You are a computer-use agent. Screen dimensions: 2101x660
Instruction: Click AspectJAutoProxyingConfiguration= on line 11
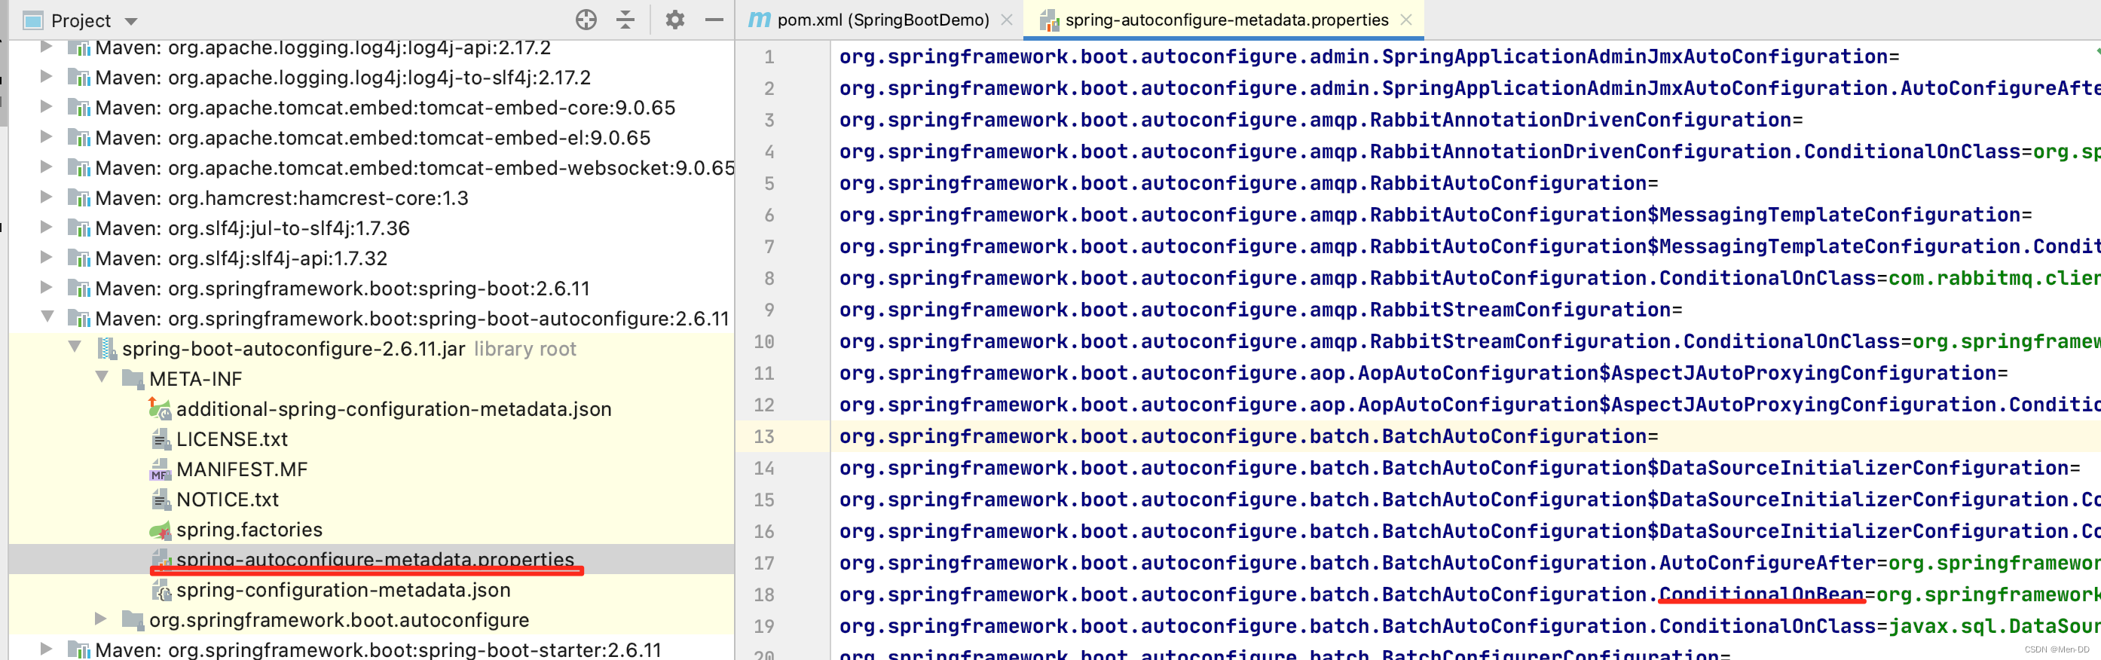coord(1809,373)
